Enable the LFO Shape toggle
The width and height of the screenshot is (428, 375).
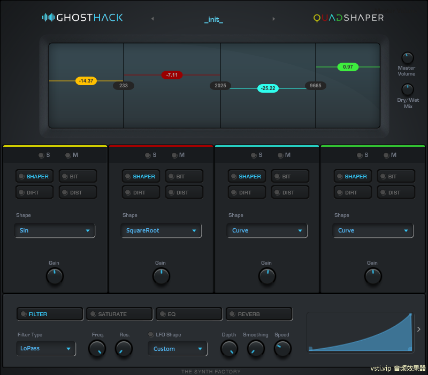(x=151, y=335)
